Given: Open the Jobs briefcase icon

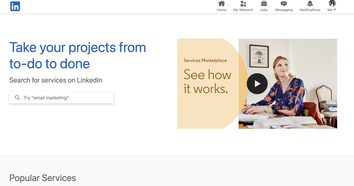Looking at the screenshot, I should pos(264,4).
